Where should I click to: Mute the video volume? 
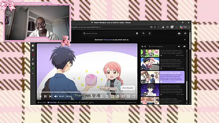point(56,96)
